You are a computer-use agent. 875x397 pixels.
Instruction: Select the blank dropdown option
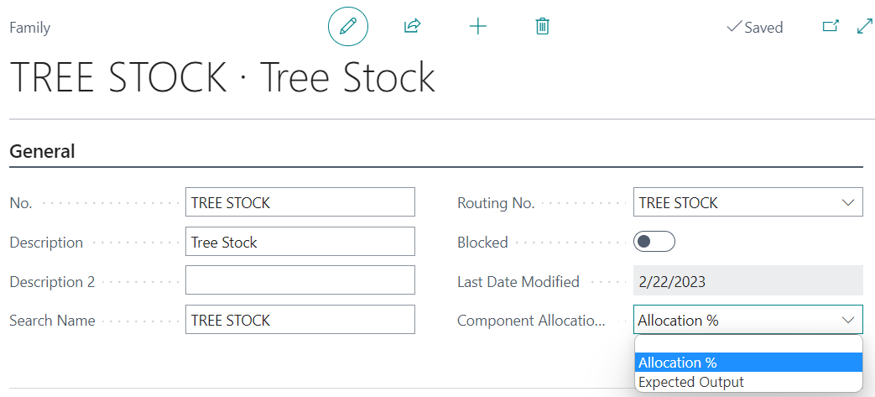pos(748,344)
